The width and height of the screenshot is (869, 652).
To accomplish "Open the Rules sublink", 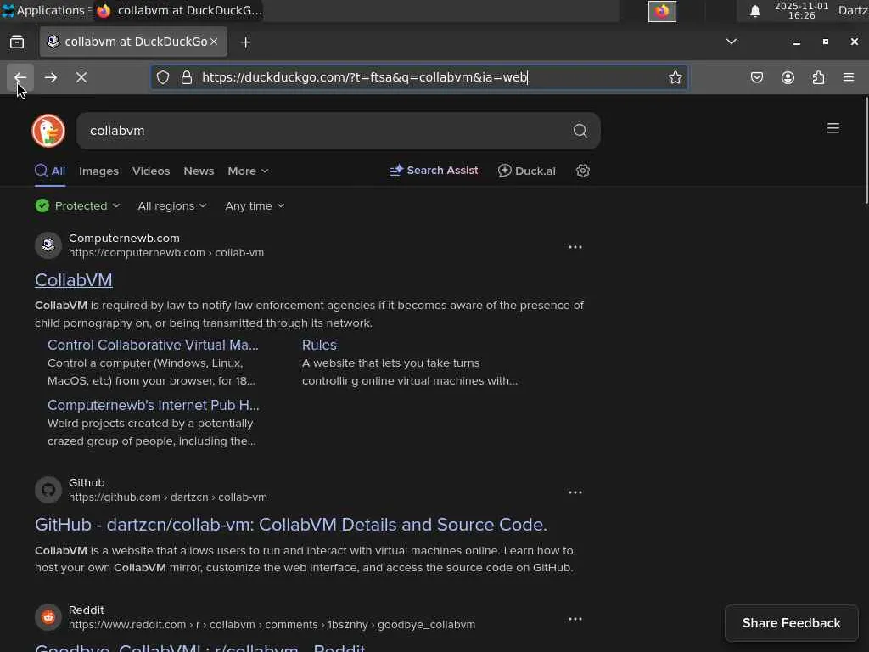I will (319, 345).
